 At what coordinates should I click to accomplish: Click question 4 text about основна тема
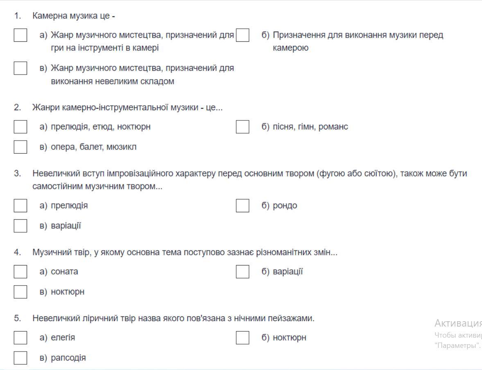point(185,253)
